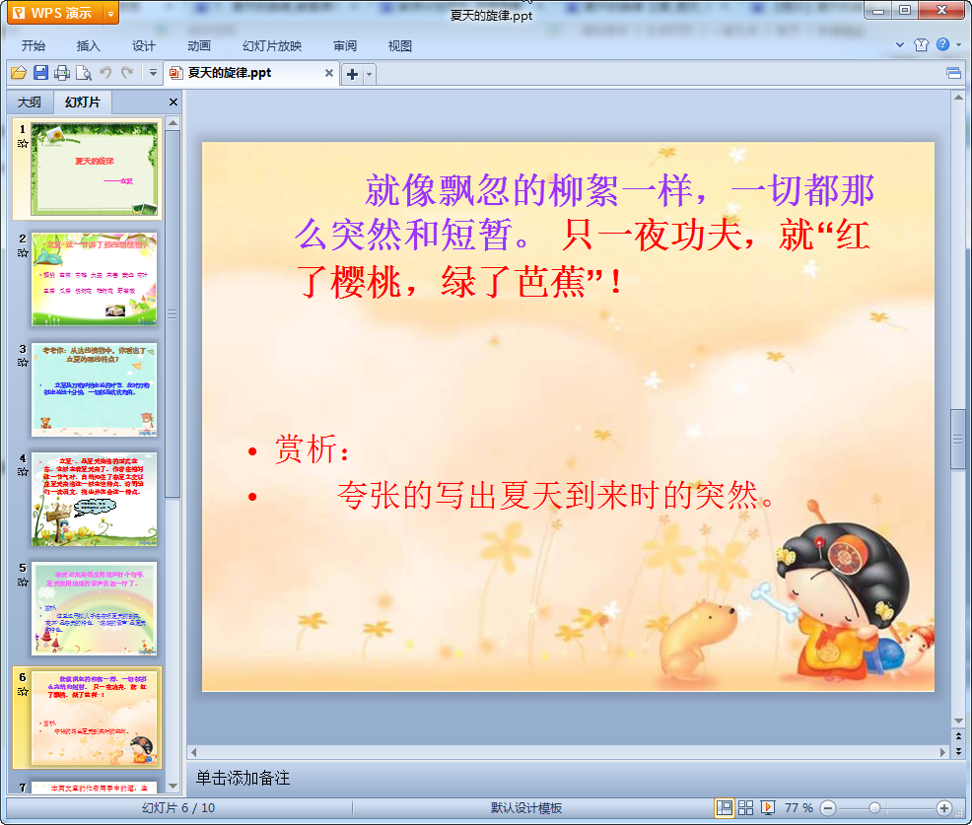This screenshot has width=972, height=825.
Task: Collapse the ribbon with the chevron arrow
Action: click(900, 45)
